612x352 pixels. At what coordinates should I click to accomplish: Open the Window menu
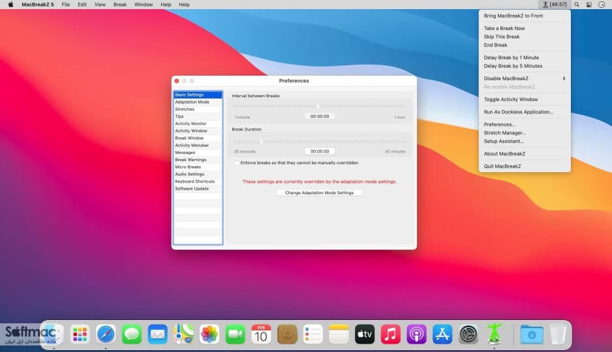tap(144, 5)
